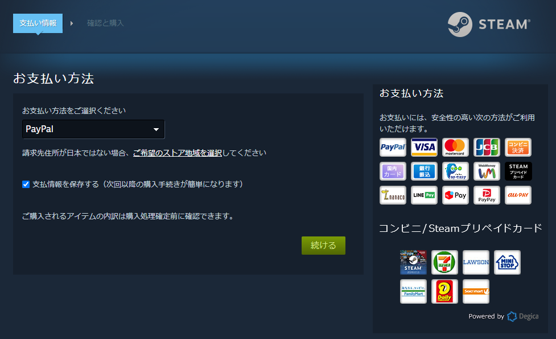Select the LAWSON convenience store icon

click(476, 262)
